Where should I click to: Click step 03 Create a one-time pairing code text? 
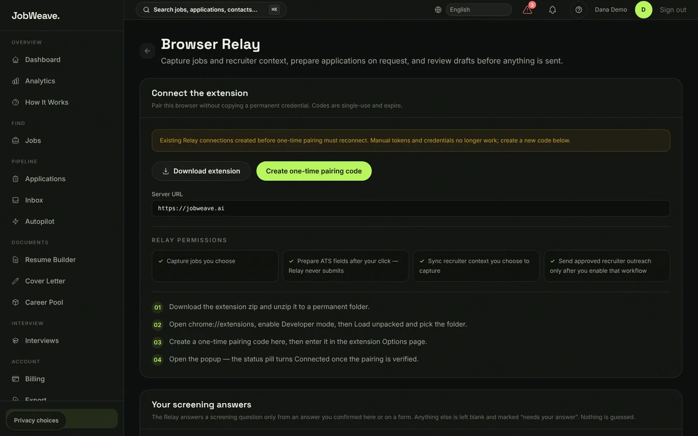[298, 342]
